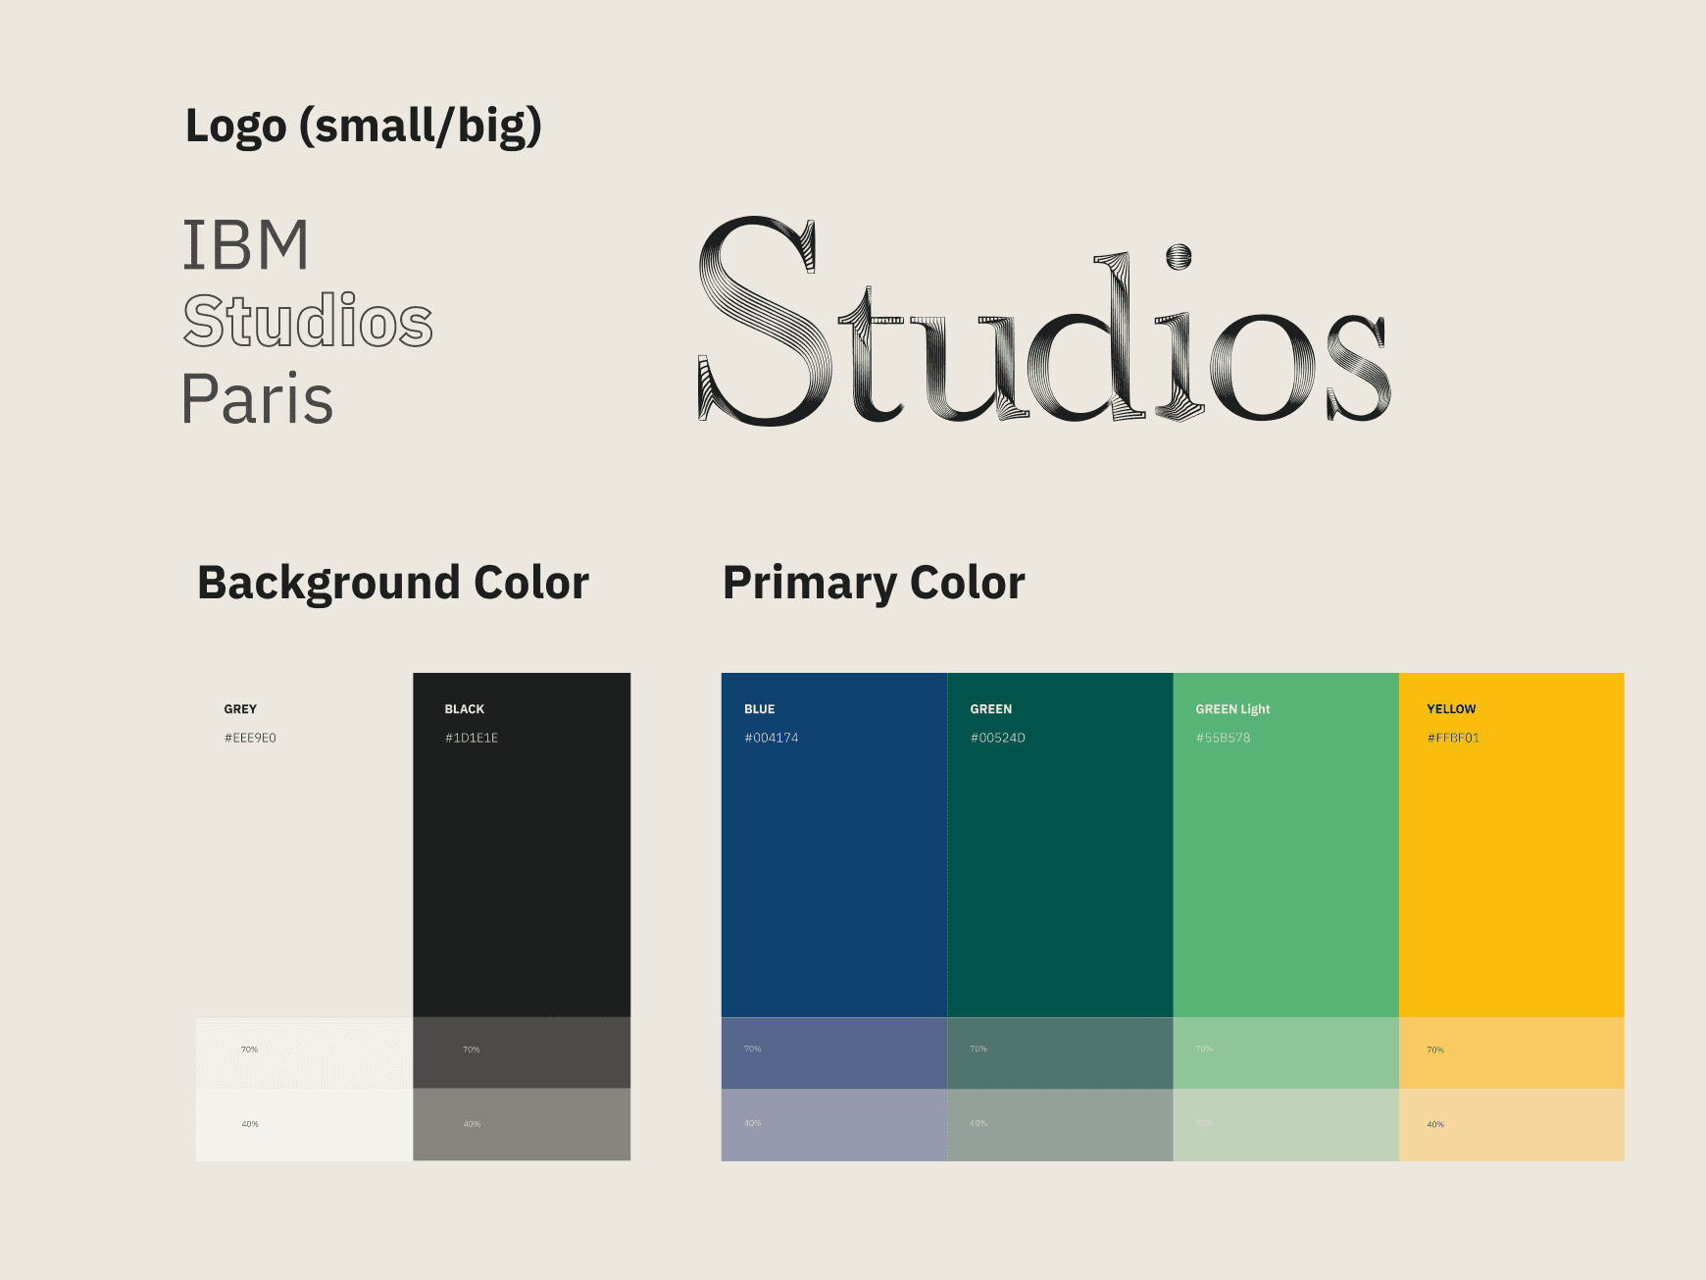Pick the solid Black #1D1E1E swatch
1706x1280 pixels.
click(x=522, y=845)
